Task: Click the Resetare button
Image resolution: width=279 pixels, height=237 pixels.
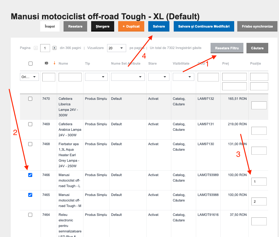Action: [75, 26]
